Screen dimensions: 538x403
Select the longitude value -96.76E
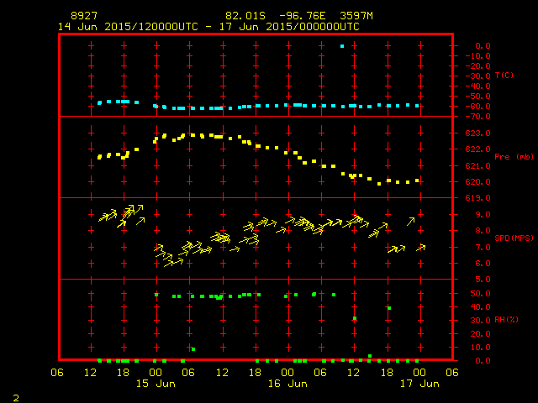click(303, 16)
